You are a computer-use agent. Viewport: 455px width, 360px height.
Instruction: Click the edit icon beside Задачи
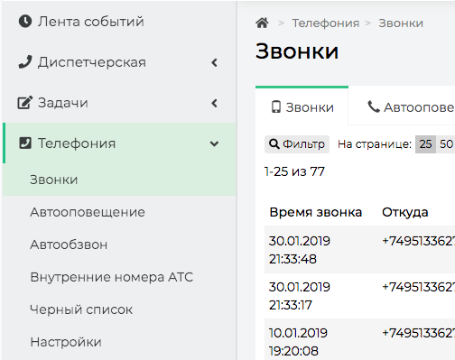point(24,103)
